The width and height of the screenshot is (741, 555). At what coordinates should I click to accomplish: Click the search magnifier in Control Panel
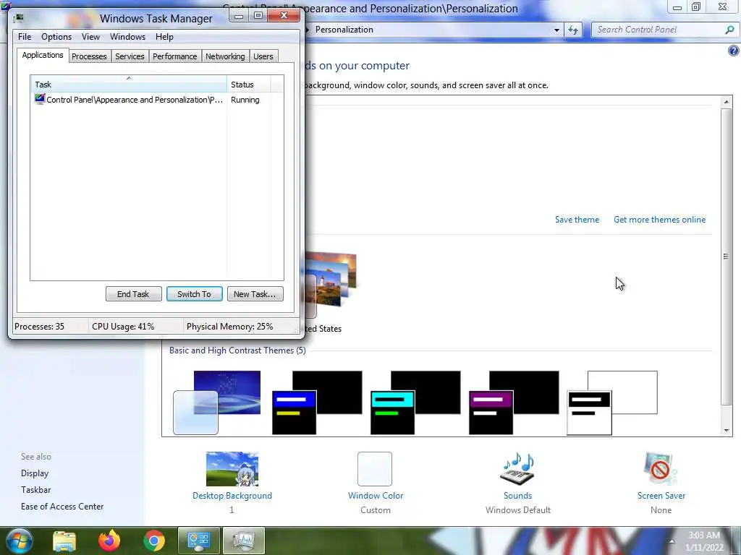click(729, 30)
